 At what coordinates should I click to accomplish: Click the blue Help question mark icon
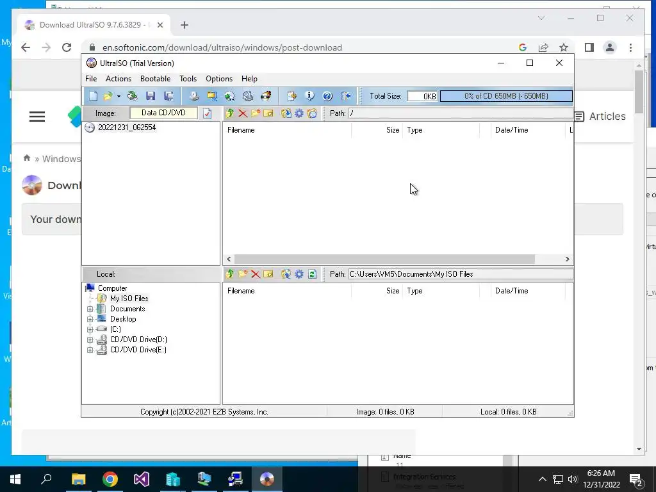(327, 96)
